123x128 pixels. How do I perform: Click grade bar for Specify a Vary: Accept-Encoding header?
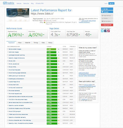pos(52,123)
